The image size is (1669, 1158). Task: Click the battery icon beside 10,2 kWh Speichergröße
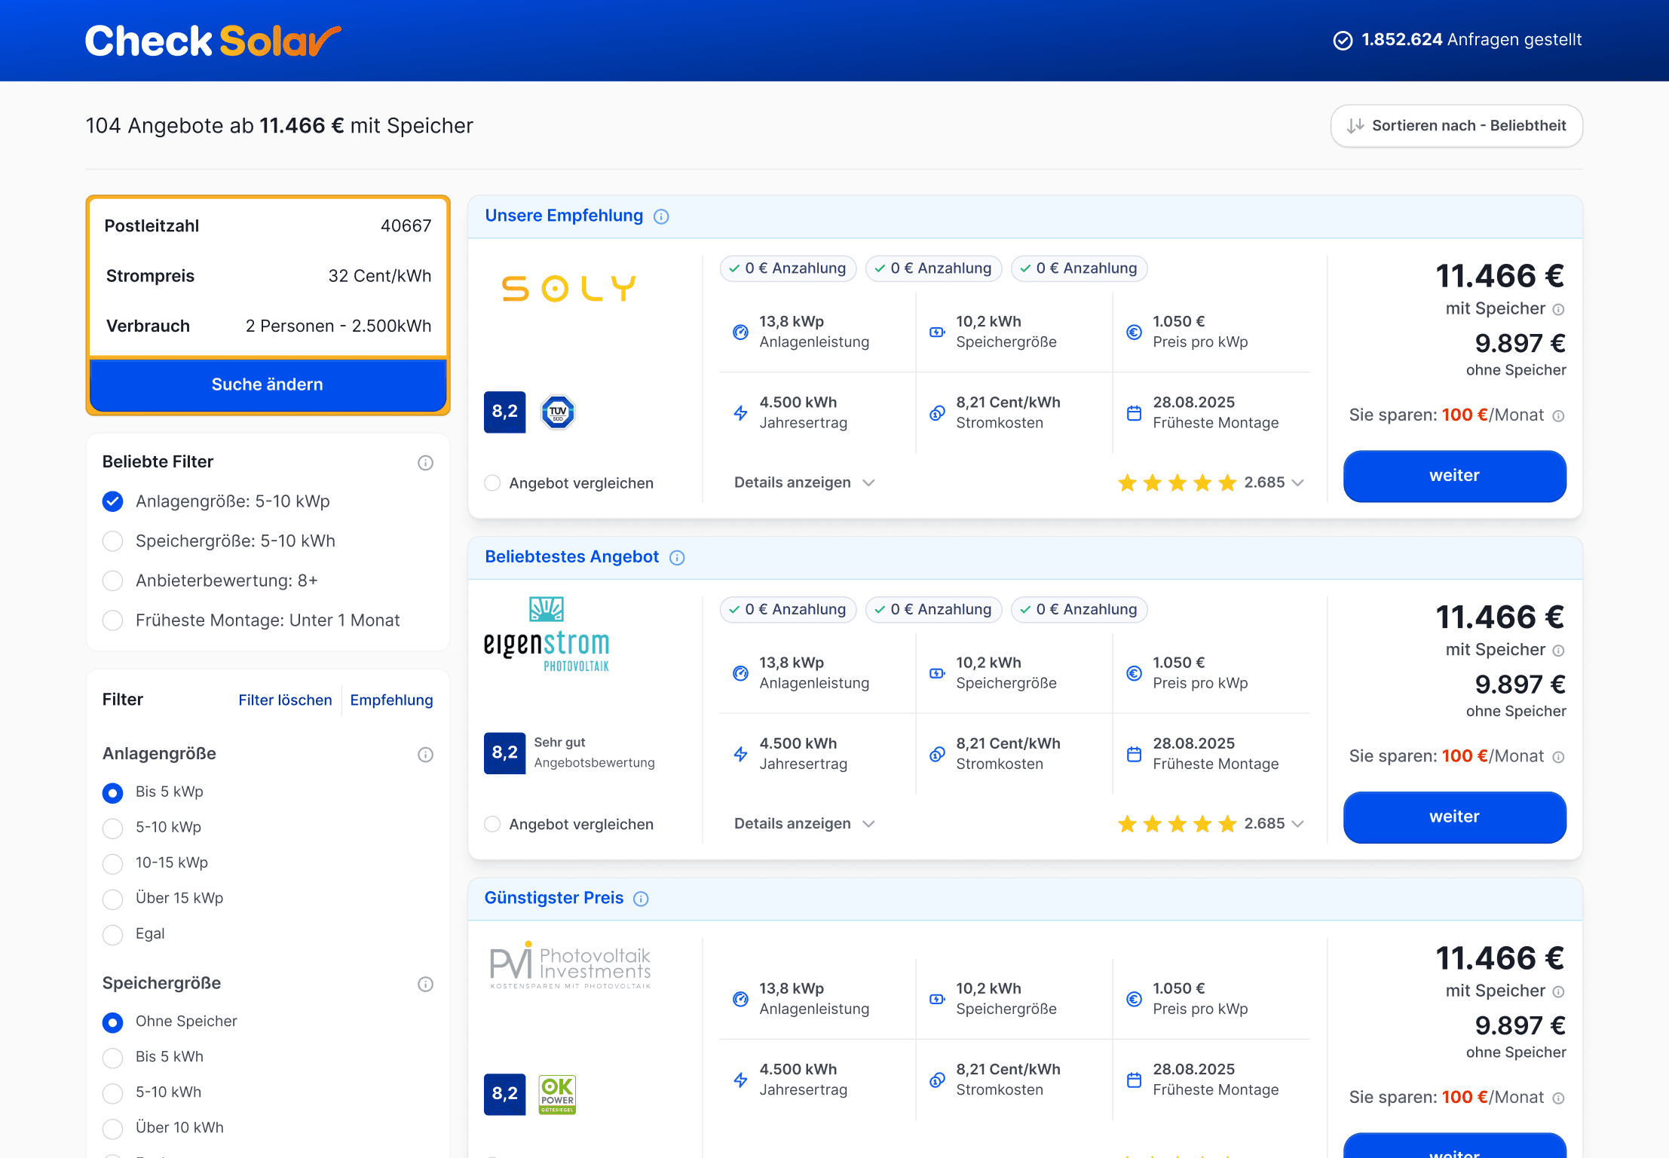(x=936, y=331)
